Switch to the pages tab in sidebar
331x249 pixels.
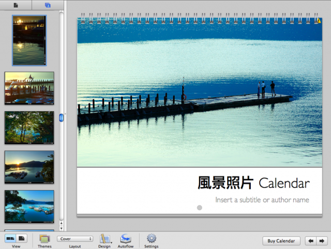tap(16, 5)
